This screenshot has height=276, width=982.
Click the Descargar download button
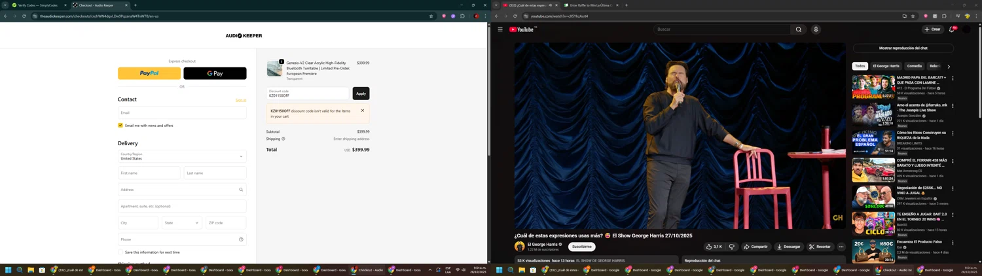(x=788, y=247)
